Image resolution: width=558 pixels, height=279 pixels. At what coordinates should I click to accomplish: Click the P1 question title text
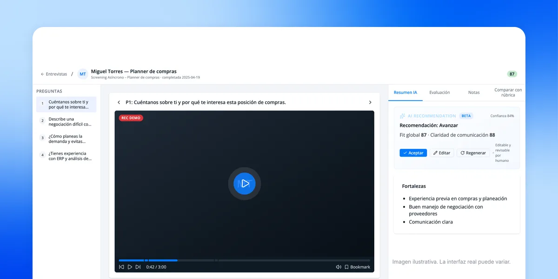206,102
